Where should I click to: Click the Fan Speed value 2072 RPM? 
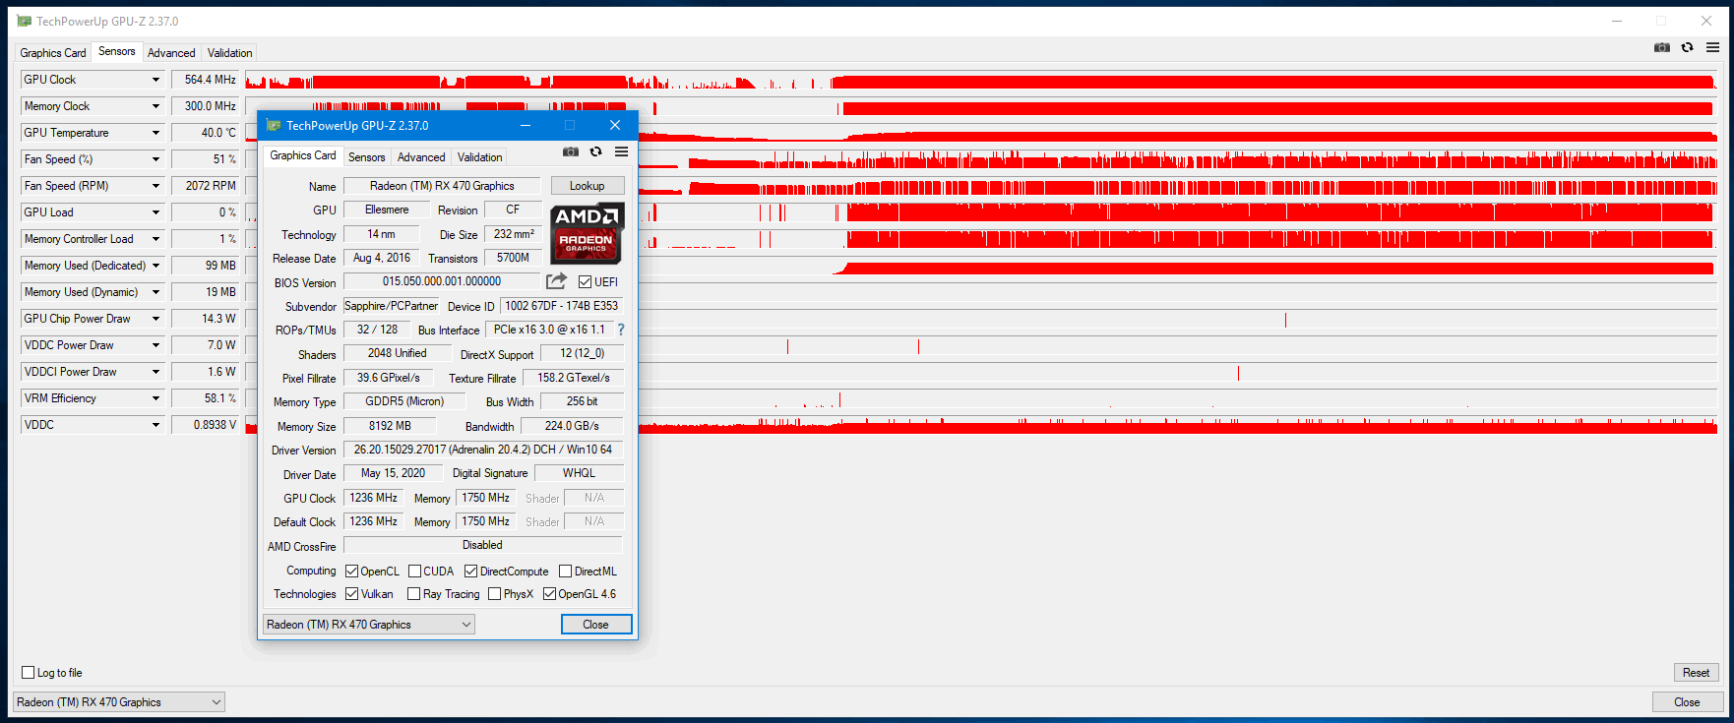206,186
